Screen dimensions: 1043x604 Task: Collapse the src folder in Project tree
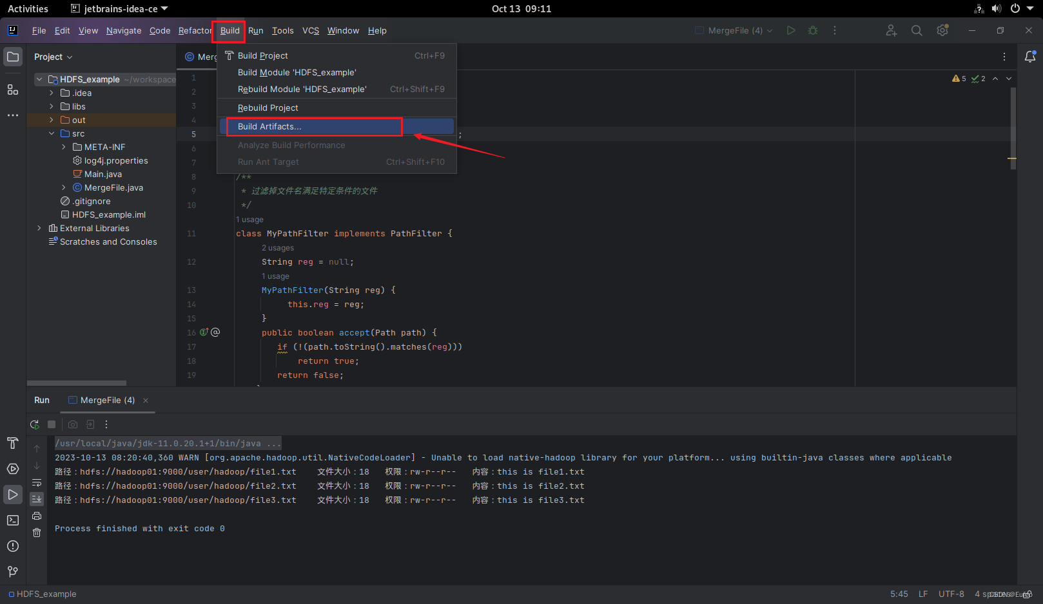click(x=52, y=133)
